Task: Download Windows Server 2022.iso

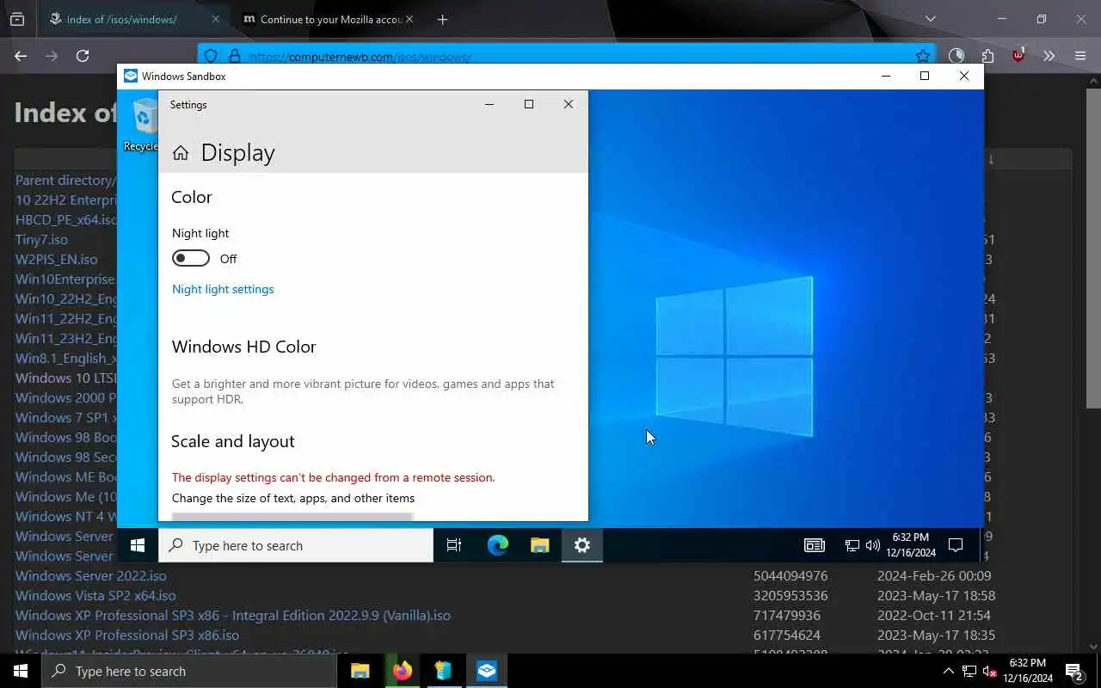Action: (x=91, y=575)
